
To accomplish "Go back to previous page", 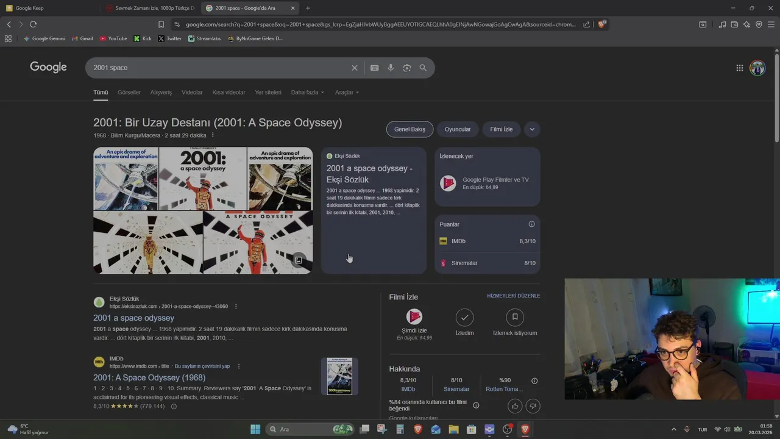I will pyautogui.click(x=9, y=24).
